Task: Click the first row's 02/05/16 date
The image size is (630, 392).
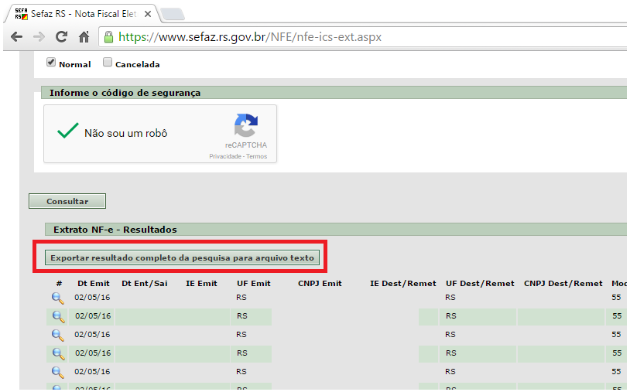Action: [x=92, y=298]
